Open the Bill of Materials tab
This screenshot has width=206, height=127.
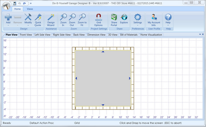[x=129, y=35]
